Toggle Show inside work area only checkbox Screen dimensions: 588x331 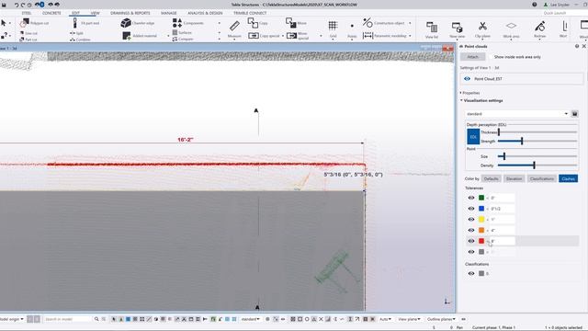pyautogui.click(x=491, y=57)
